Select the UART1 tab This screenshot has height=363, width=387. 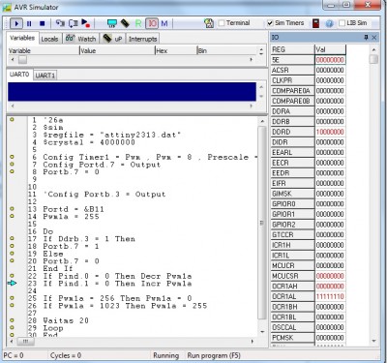45,76
